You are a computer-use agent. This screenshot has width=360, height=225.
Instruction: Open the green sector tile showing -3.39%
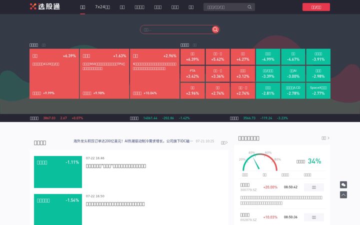[x=268, y=73]
